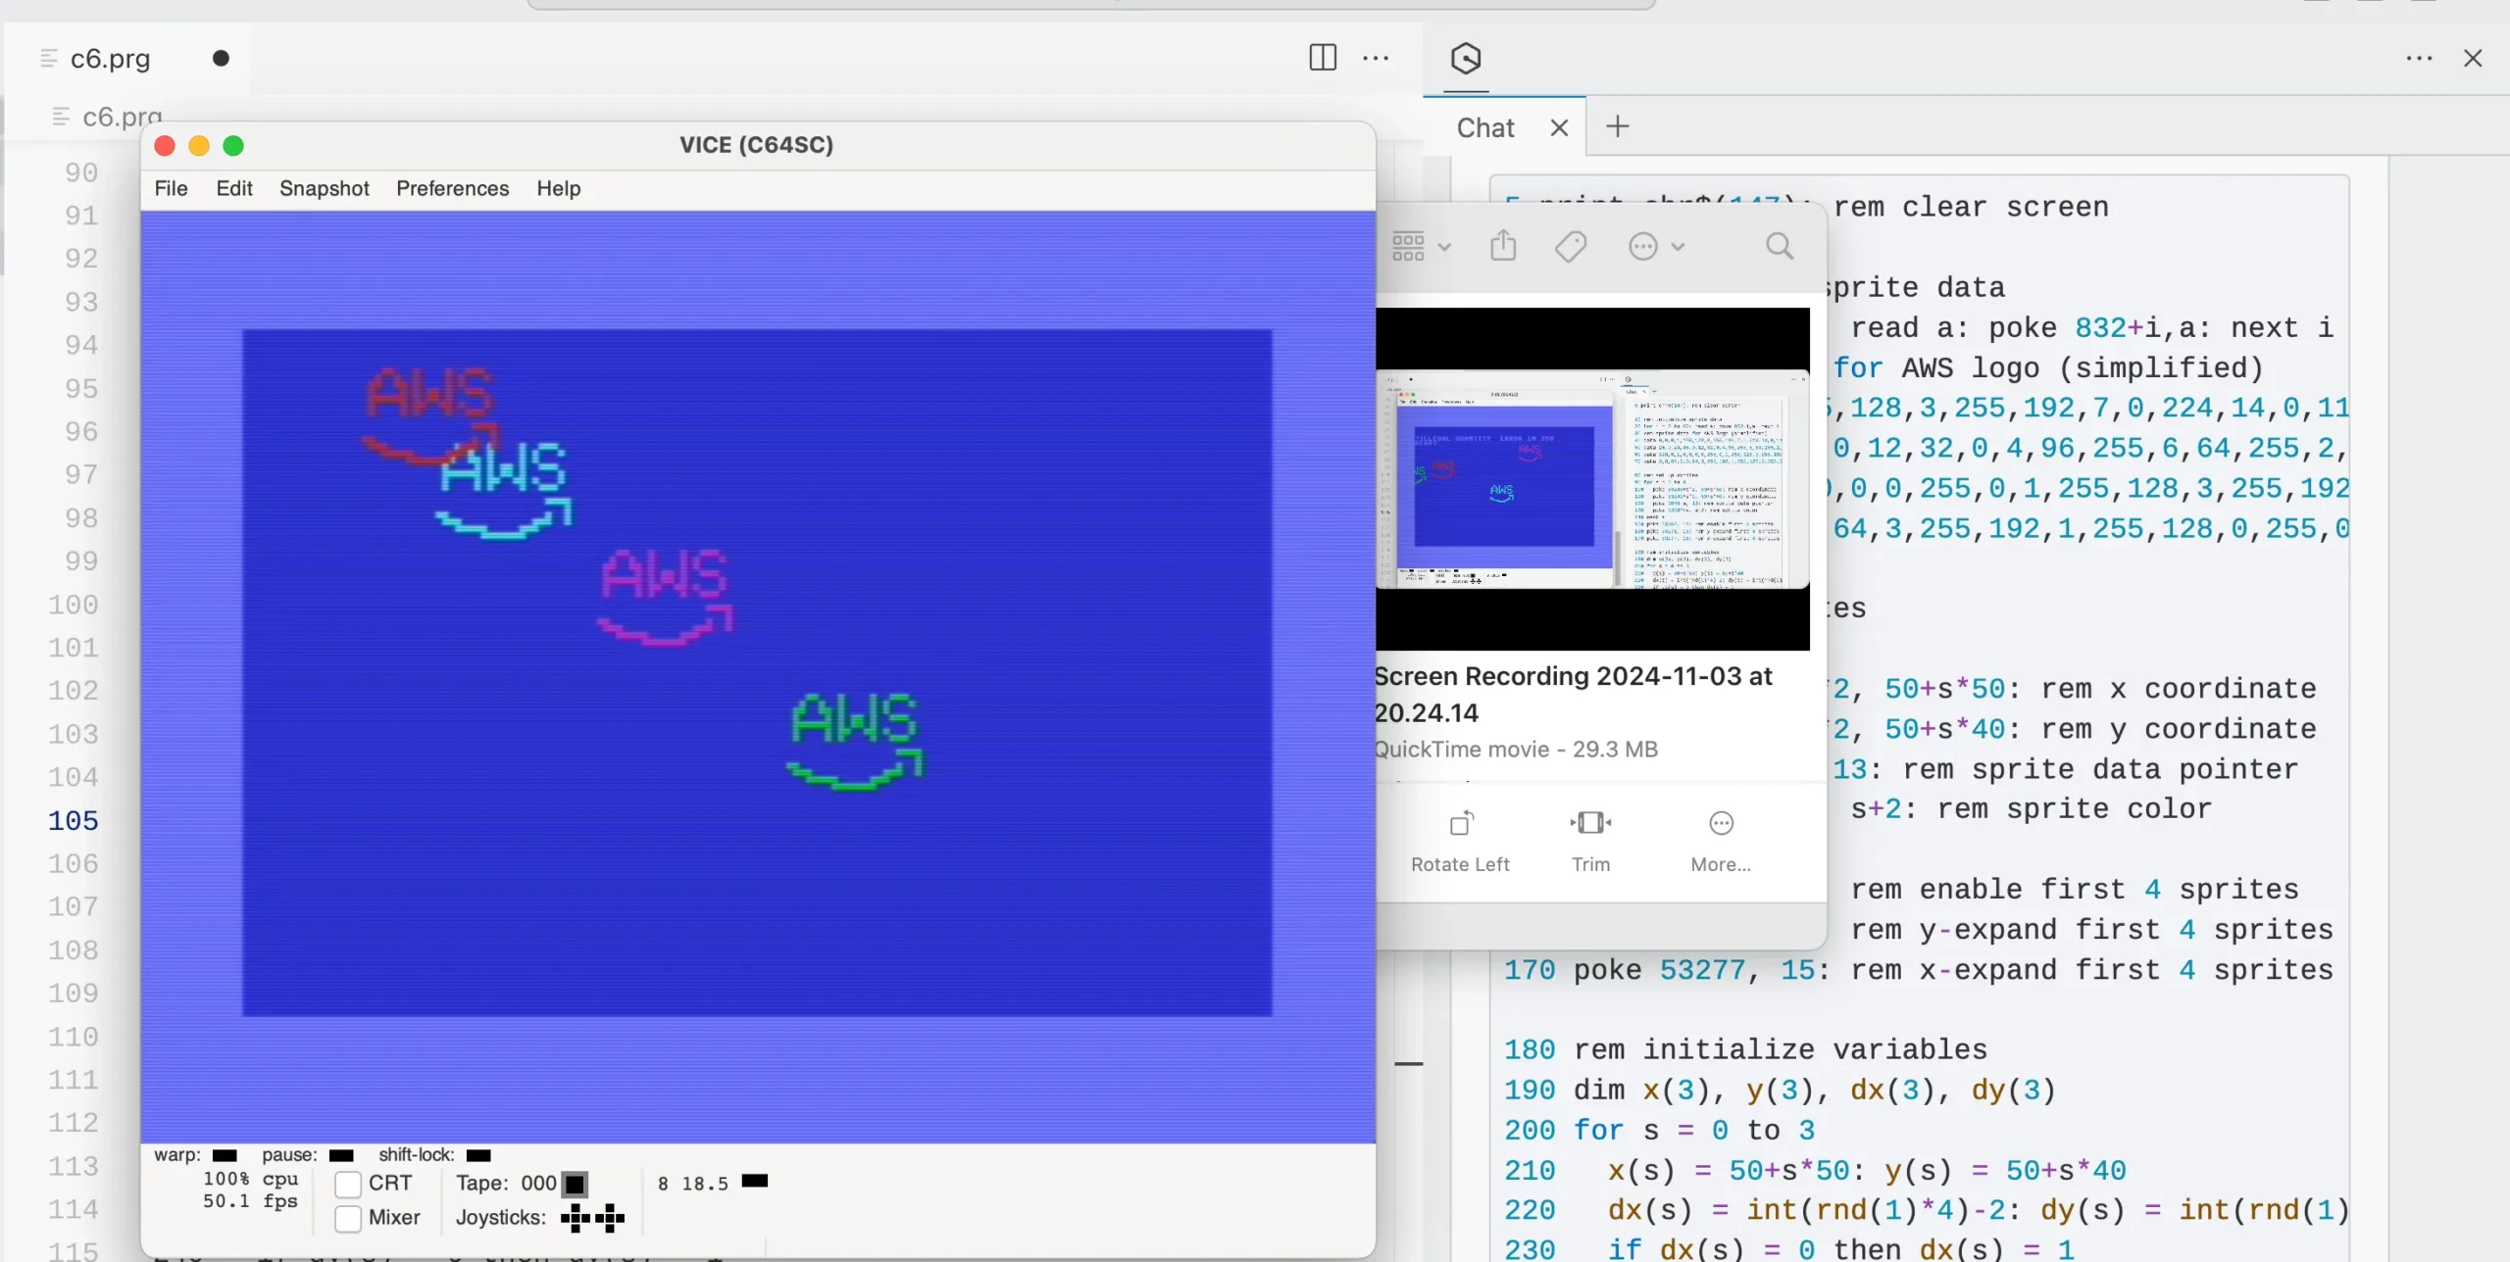Open the Snapshot menu in VICE
The height and width of the screenshot is (1262, 2510).
coord(324,188)
